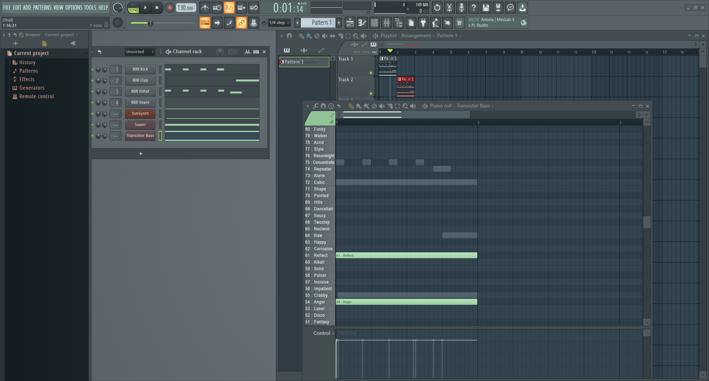Select the Zoom tool in the Playlist toolbar
The height and width of the screenshot is (381, 709).
(356, 36)
